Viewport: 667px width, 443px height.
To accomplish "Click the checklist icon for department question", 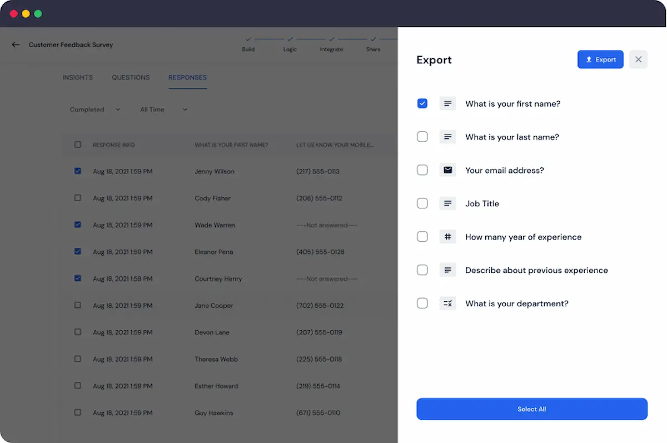I will click(x=447, y=303).
